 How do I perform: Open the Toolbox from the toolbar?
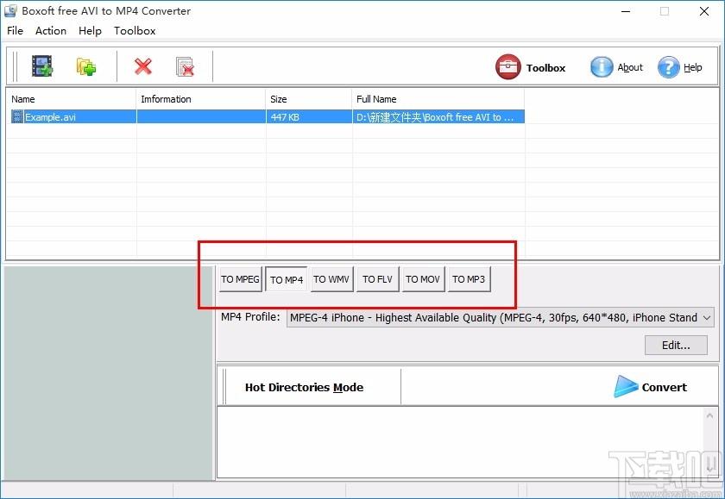(x=531, y=67)
